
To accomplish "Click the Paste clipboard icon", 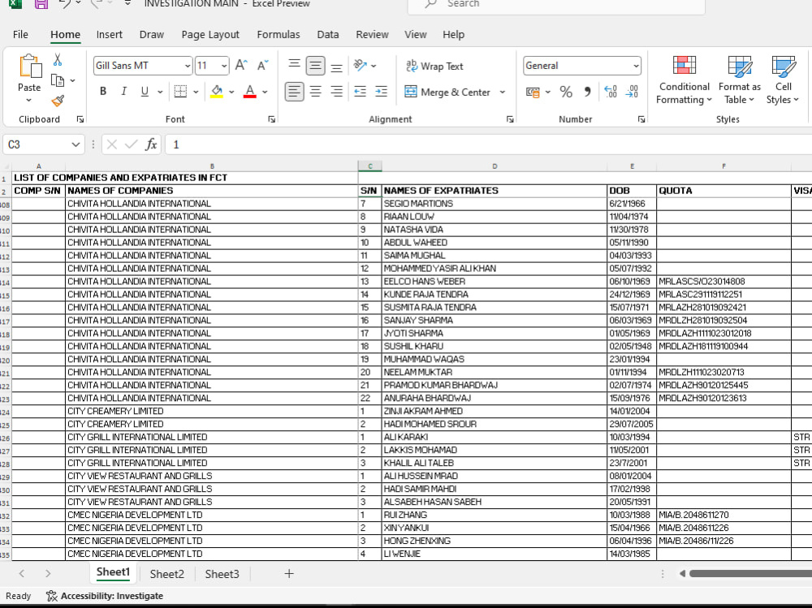I will point(29,67).
